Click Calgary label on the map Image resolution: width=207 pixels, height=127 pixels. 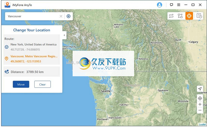pos(194,42)
